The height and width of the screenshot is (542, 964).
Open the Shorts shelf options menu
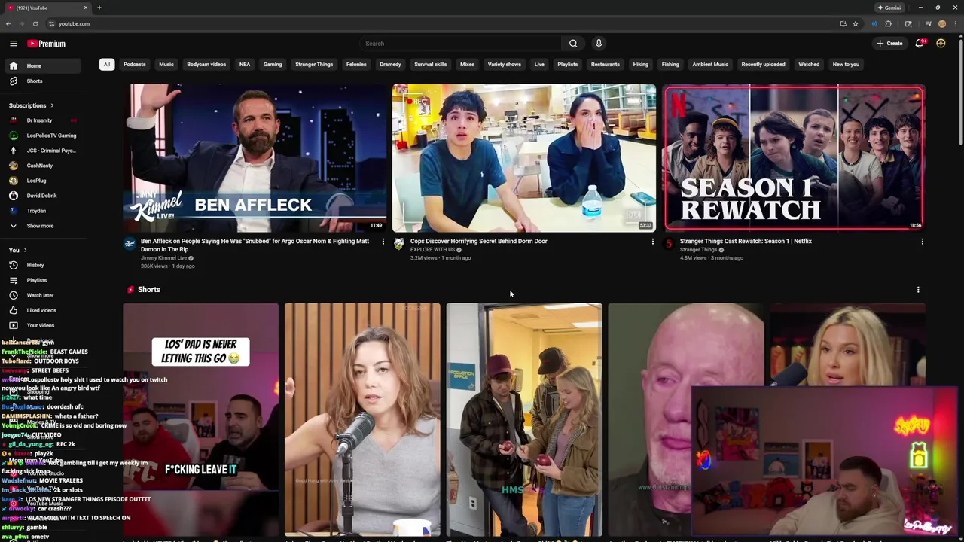[918, 290]
